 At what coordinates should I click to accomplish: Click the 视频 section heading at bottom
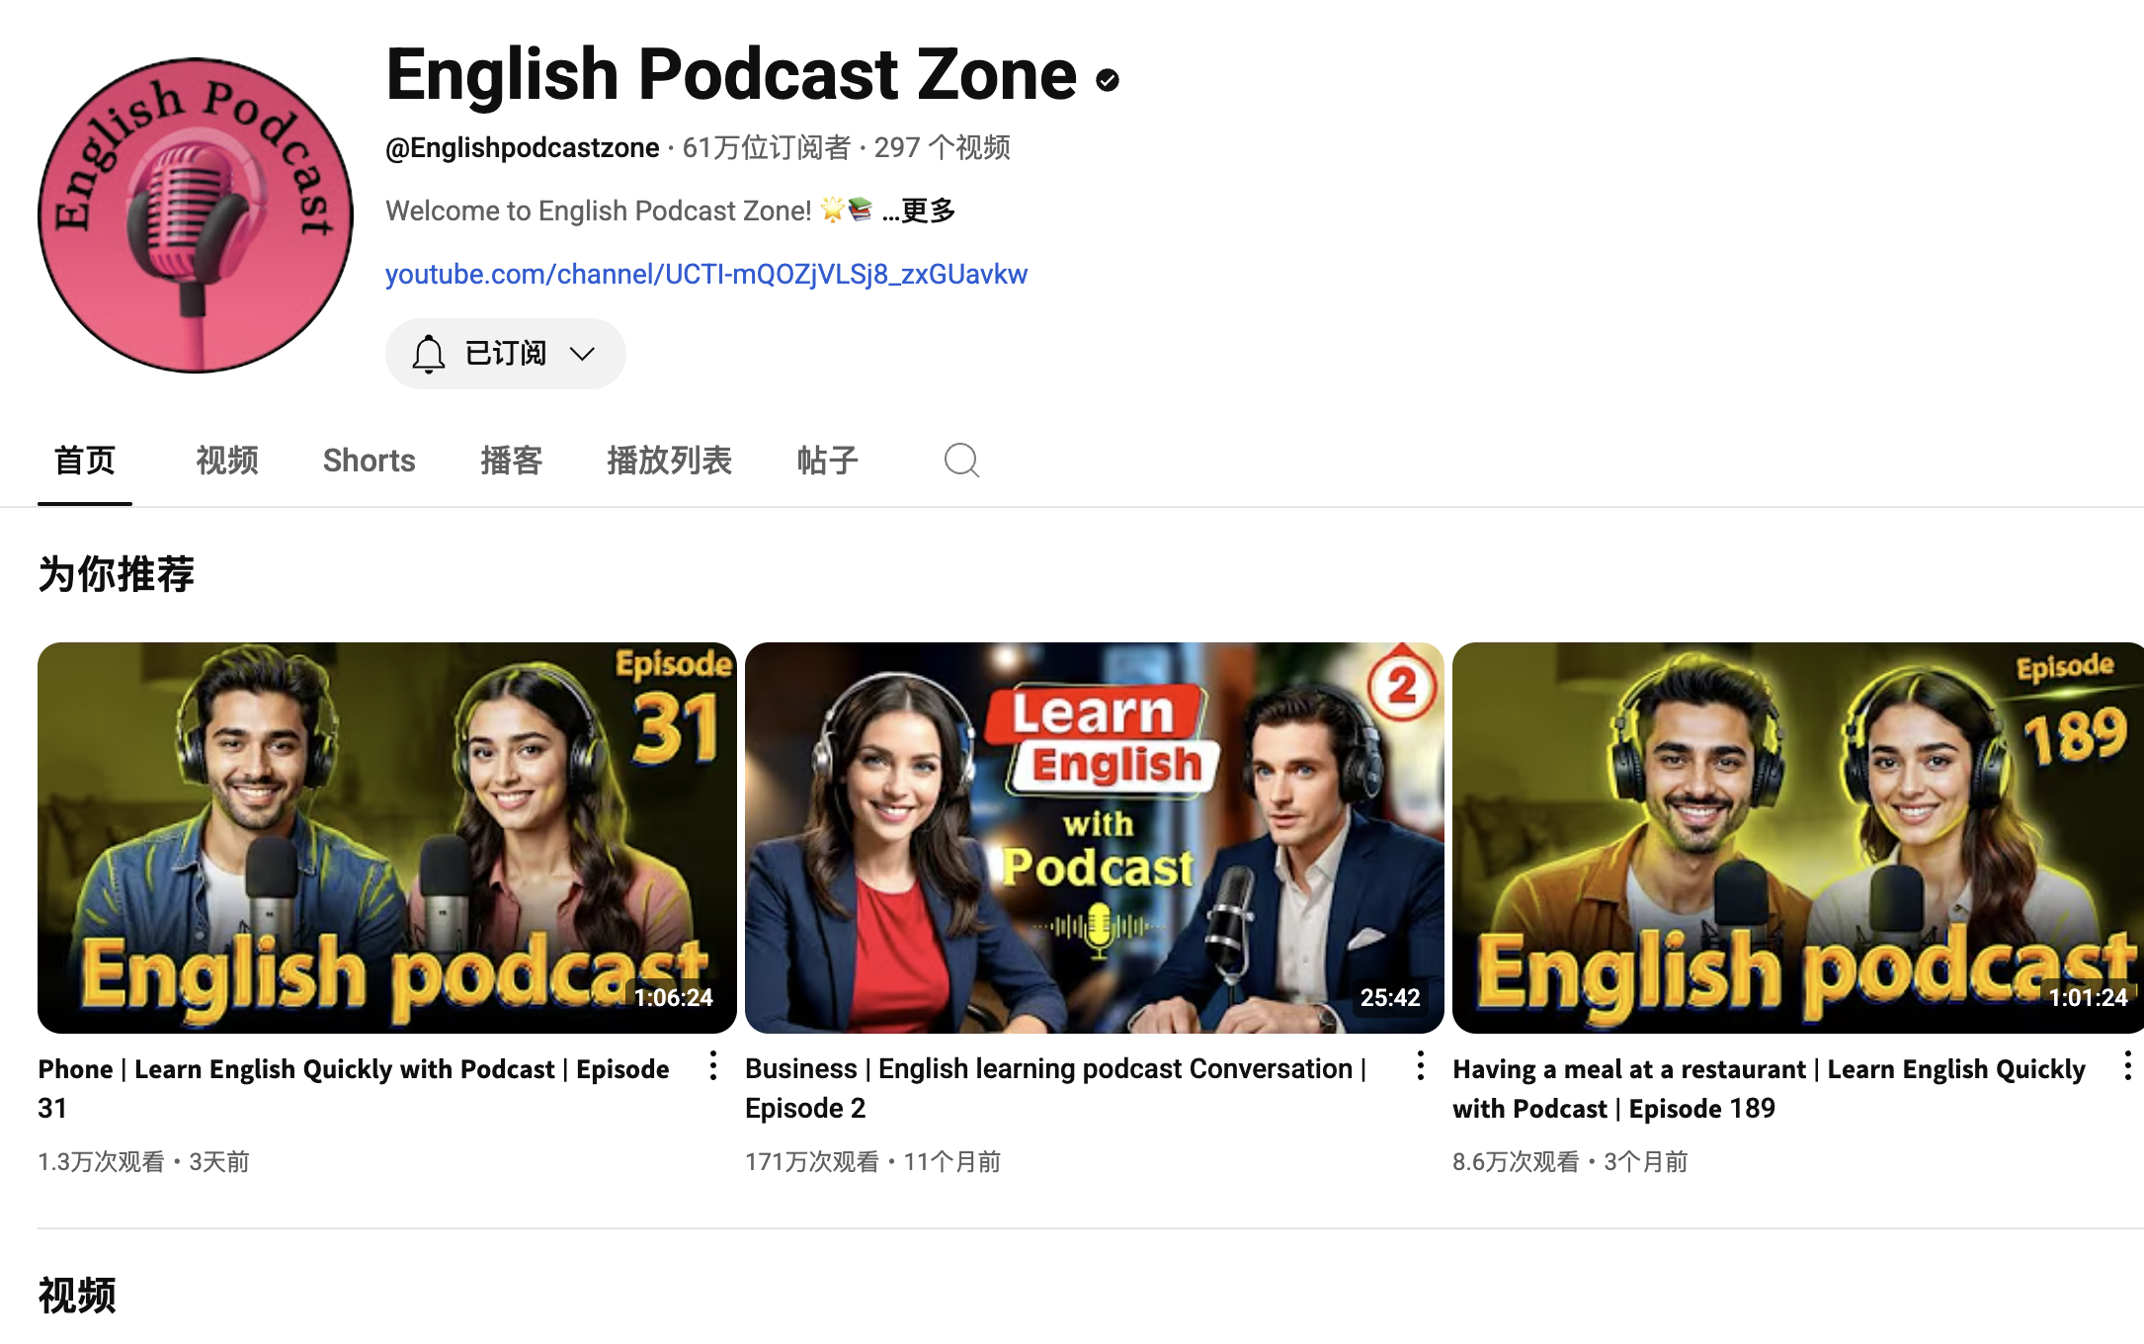click(77, 1296)
